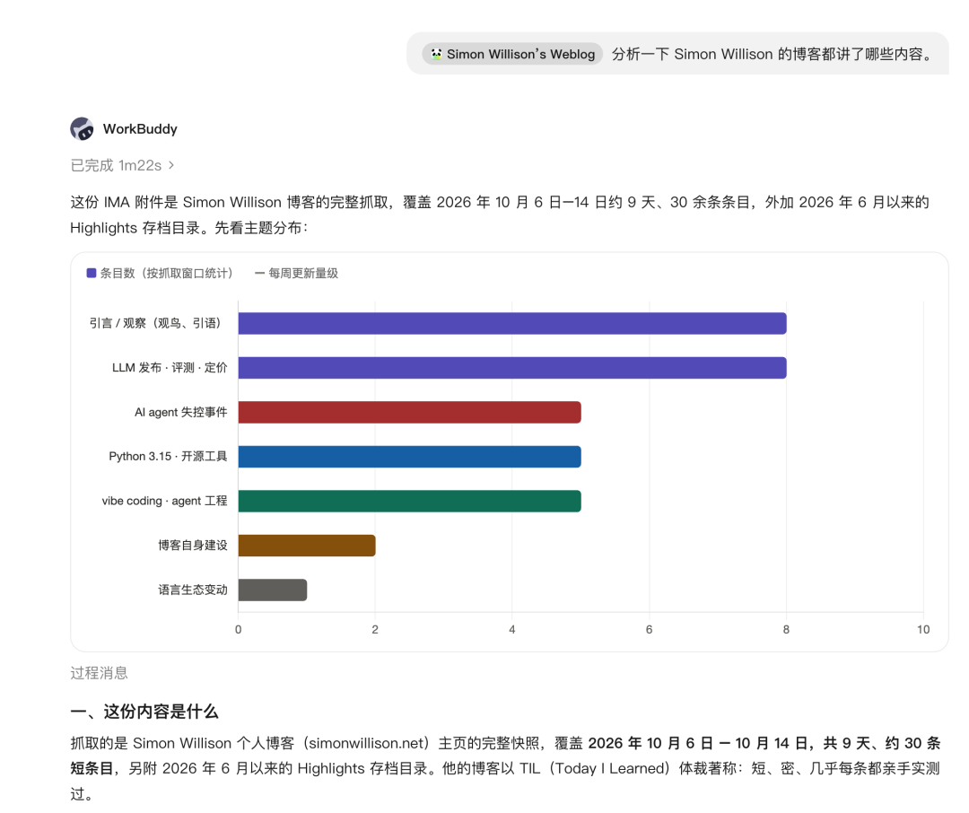Toggle the 每周更新量级 legend line

pos(297,274)
